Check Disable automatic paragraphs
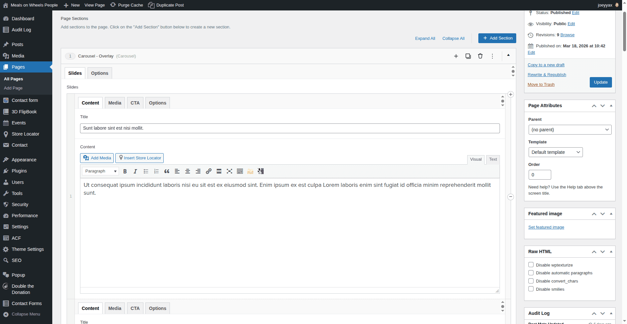627x324 pixels. [x=531, y=273]
